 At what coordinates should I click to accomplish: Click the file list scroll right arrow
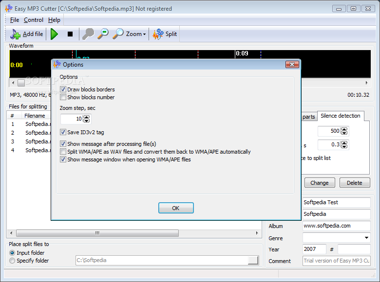(257, 233)
